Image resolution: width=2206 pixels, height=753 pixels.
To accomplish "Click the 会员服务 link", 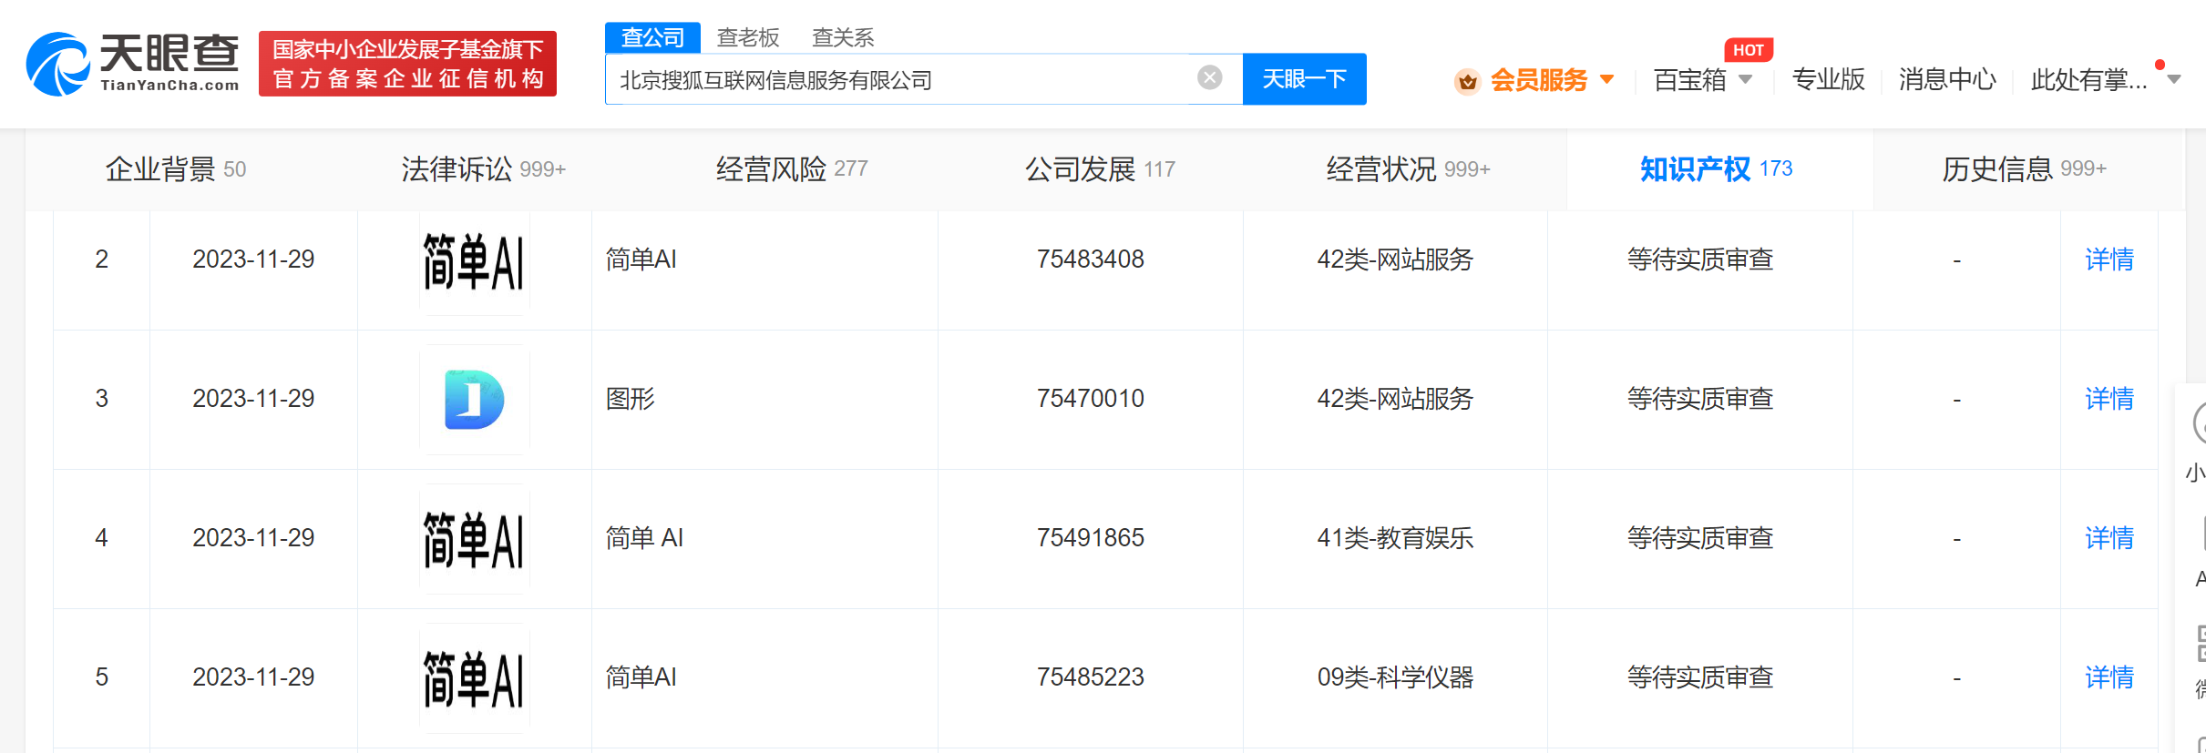I will (x=1538, y=80).
